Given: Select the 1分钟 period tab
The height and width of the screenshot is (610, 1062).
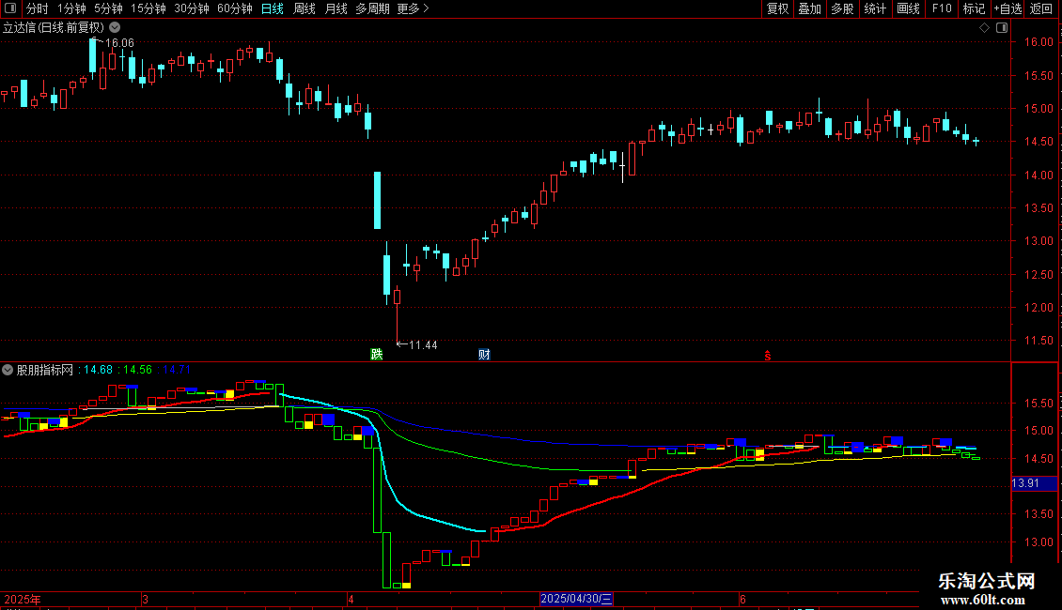Looking at the screenshot, I should [71, 8].
